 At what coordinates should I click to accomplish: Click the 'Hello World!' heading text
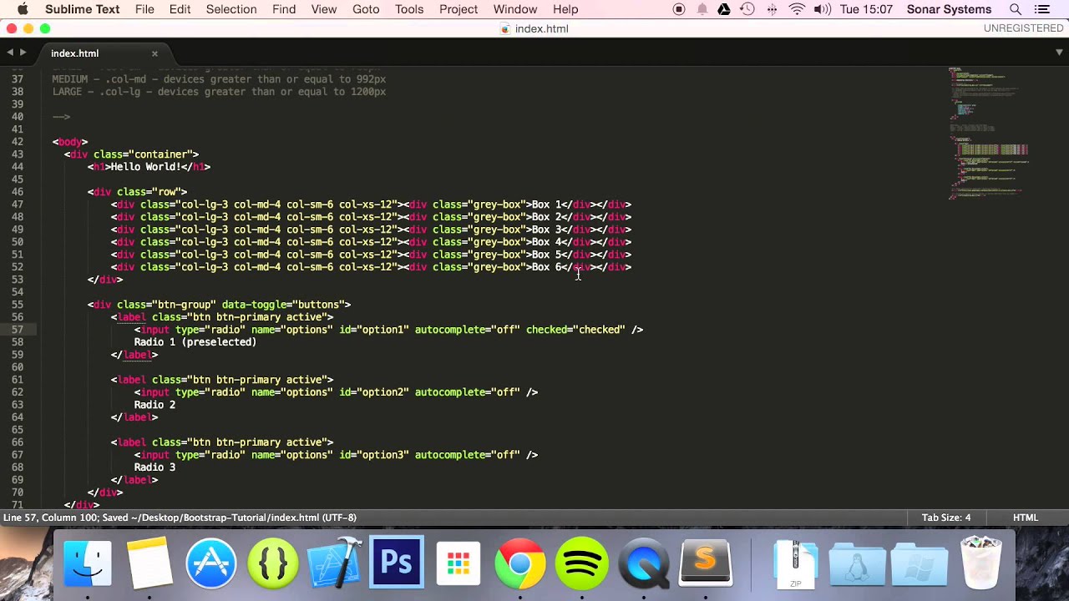[x=146, y=167]
